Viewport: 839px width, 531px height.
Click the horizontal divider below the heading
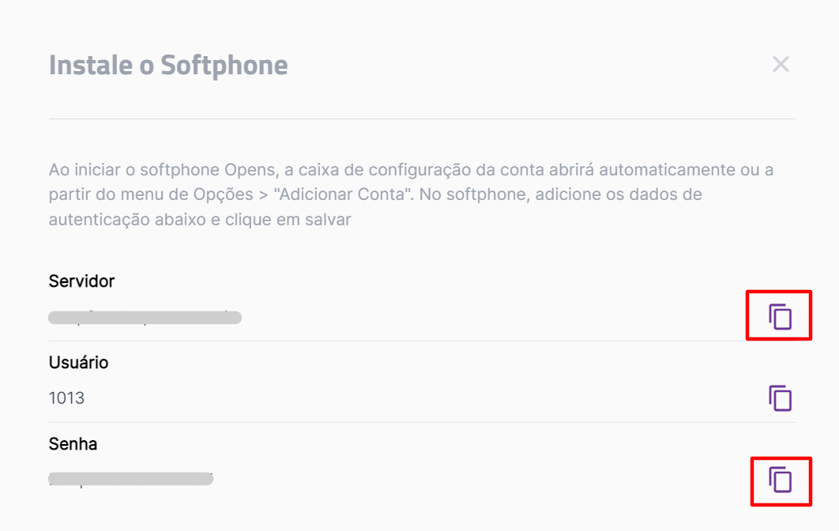tap(422, 119)
